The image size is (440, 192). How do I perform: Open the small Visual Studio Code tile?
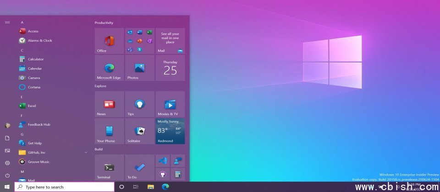tap(162, 160)
